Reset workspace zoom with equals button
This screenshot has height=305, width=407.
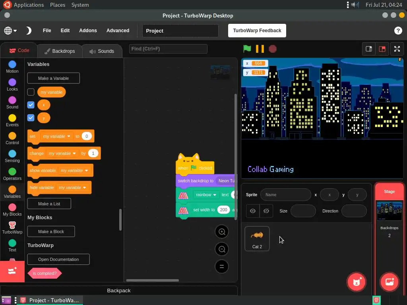[x=222, y=266]
